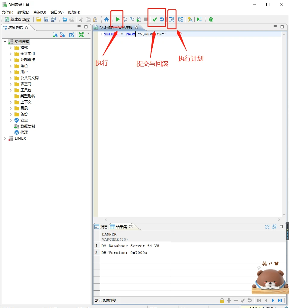Switch to the 消息 tab
This screenshot has height=308, width=289.
point(101,227)
